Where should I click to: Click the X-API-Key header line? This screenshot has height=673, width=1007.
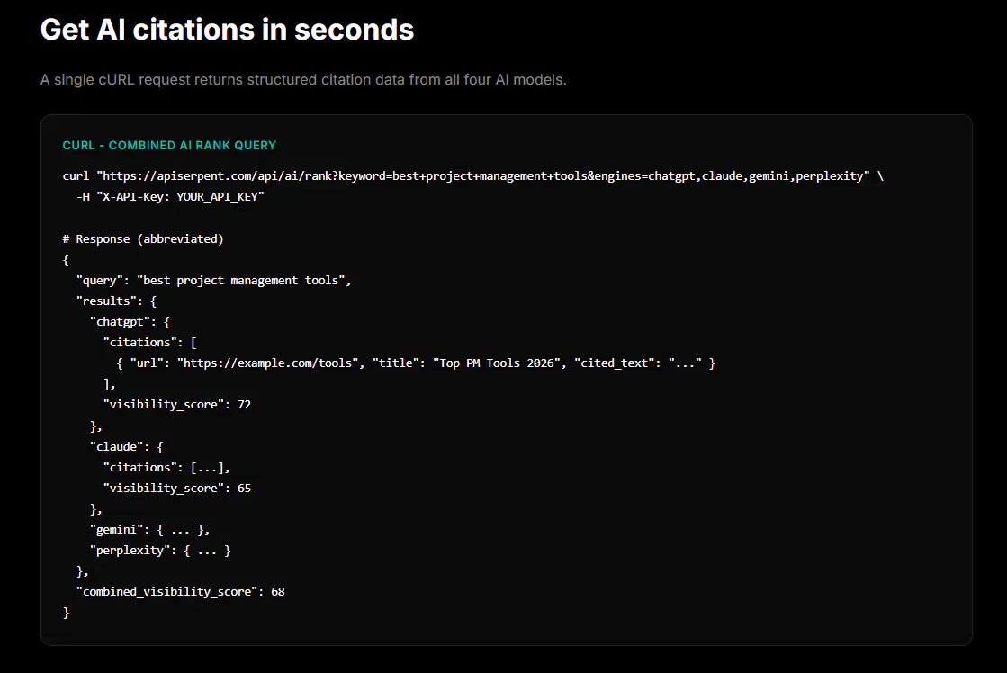click(x=170, y=196)
